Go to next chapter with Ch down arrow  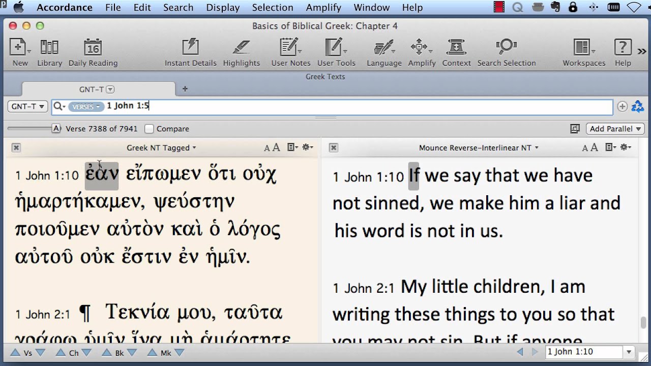[x=86, y=353]
